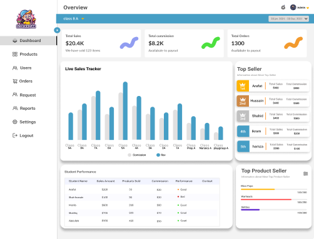
Task: Click the Admin avatar picture
Action: [x=293, y=8]
